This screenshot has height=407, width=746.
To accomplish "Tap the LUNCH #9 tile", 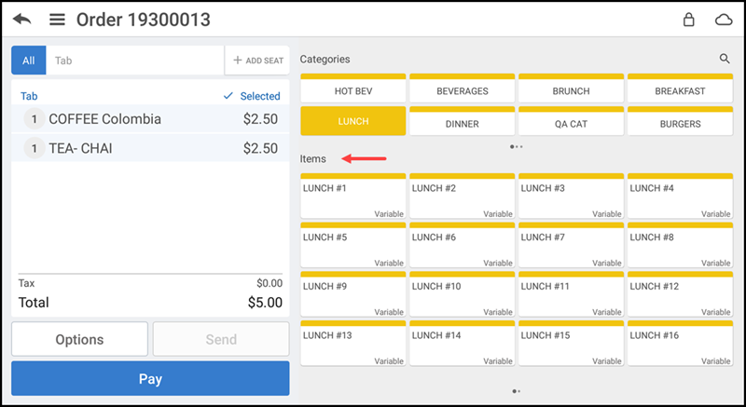I will tap(353, 294).
